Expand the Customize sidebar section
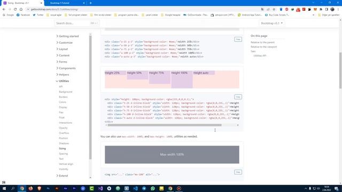The height and width of the screenshot is (192, 342). point(64,43)
